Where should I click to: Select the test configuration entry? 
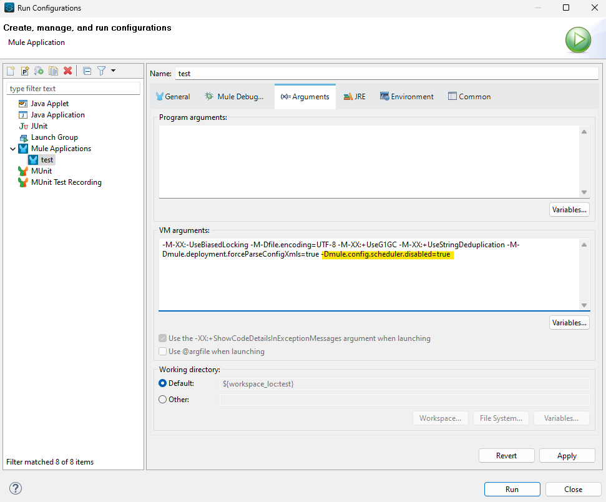[47, 160]
